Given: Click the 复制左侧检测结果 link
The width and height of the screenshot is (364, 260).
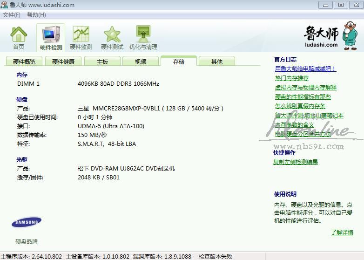Looking at the screenshot, I should click(296, 162).
